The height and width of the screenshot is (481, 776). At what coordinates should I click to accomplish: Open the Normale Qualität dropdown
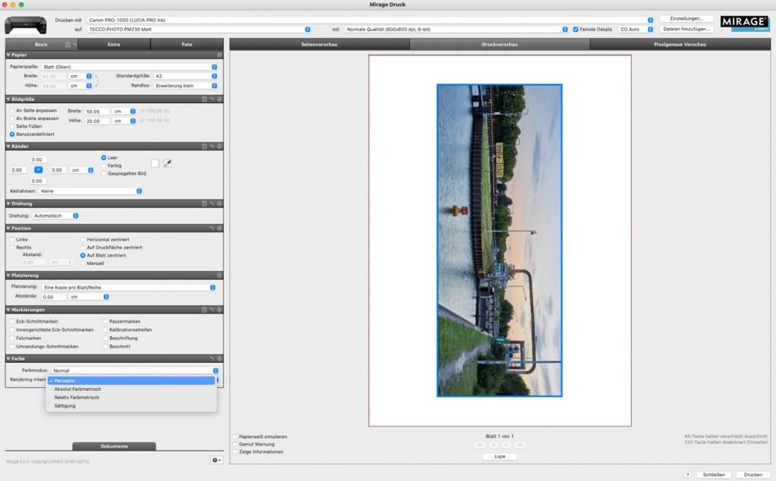(x=456, y=30)
